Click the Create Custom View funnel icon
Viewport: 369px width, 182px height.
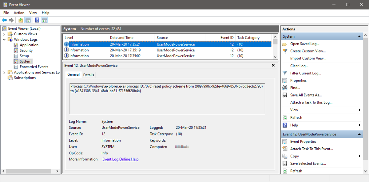(285, 51)
